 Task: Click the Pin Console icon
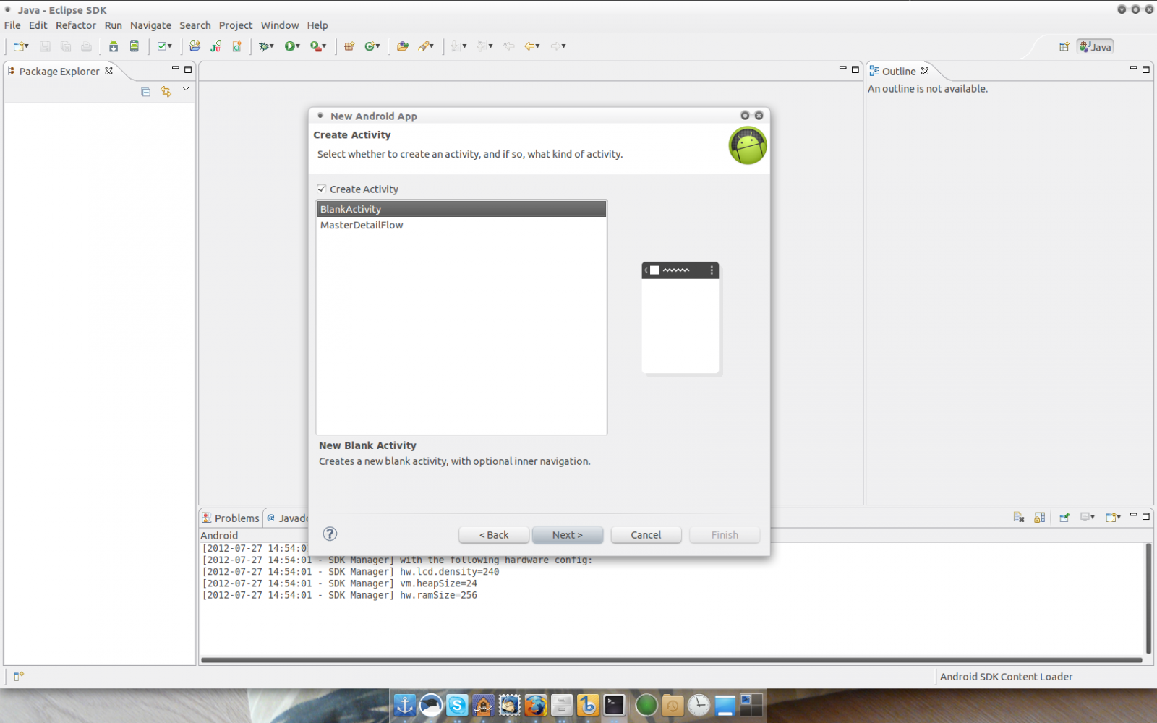[1064, 518]
